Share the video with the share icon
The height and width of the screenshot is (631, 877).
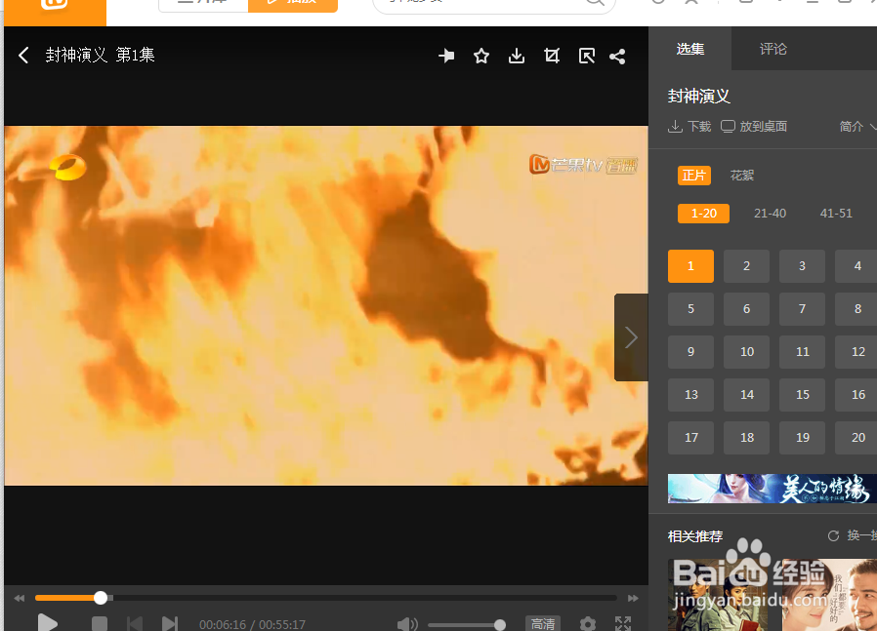tap(617, 56)
